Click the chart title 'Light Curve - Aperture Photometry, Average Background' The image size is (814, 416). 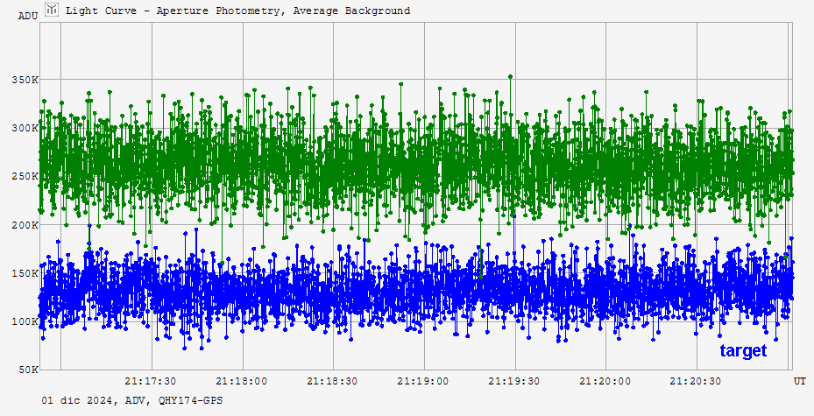tap(237, 11)
